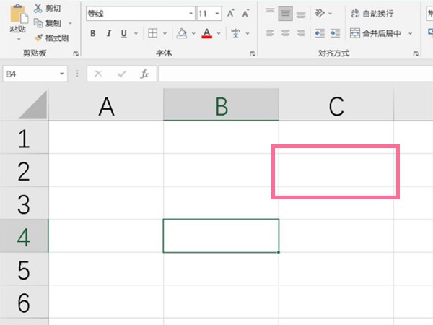Click the Insert Function fx icon
Image resolution: width=433 pixels, height=325 pixels.
(144, 74)
